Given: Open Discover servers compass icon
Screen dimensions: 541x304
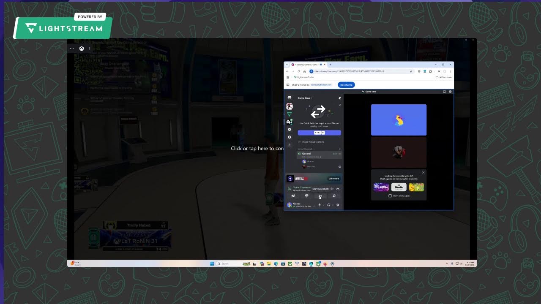Looking at the screenshot, I should tap(290, 137).
